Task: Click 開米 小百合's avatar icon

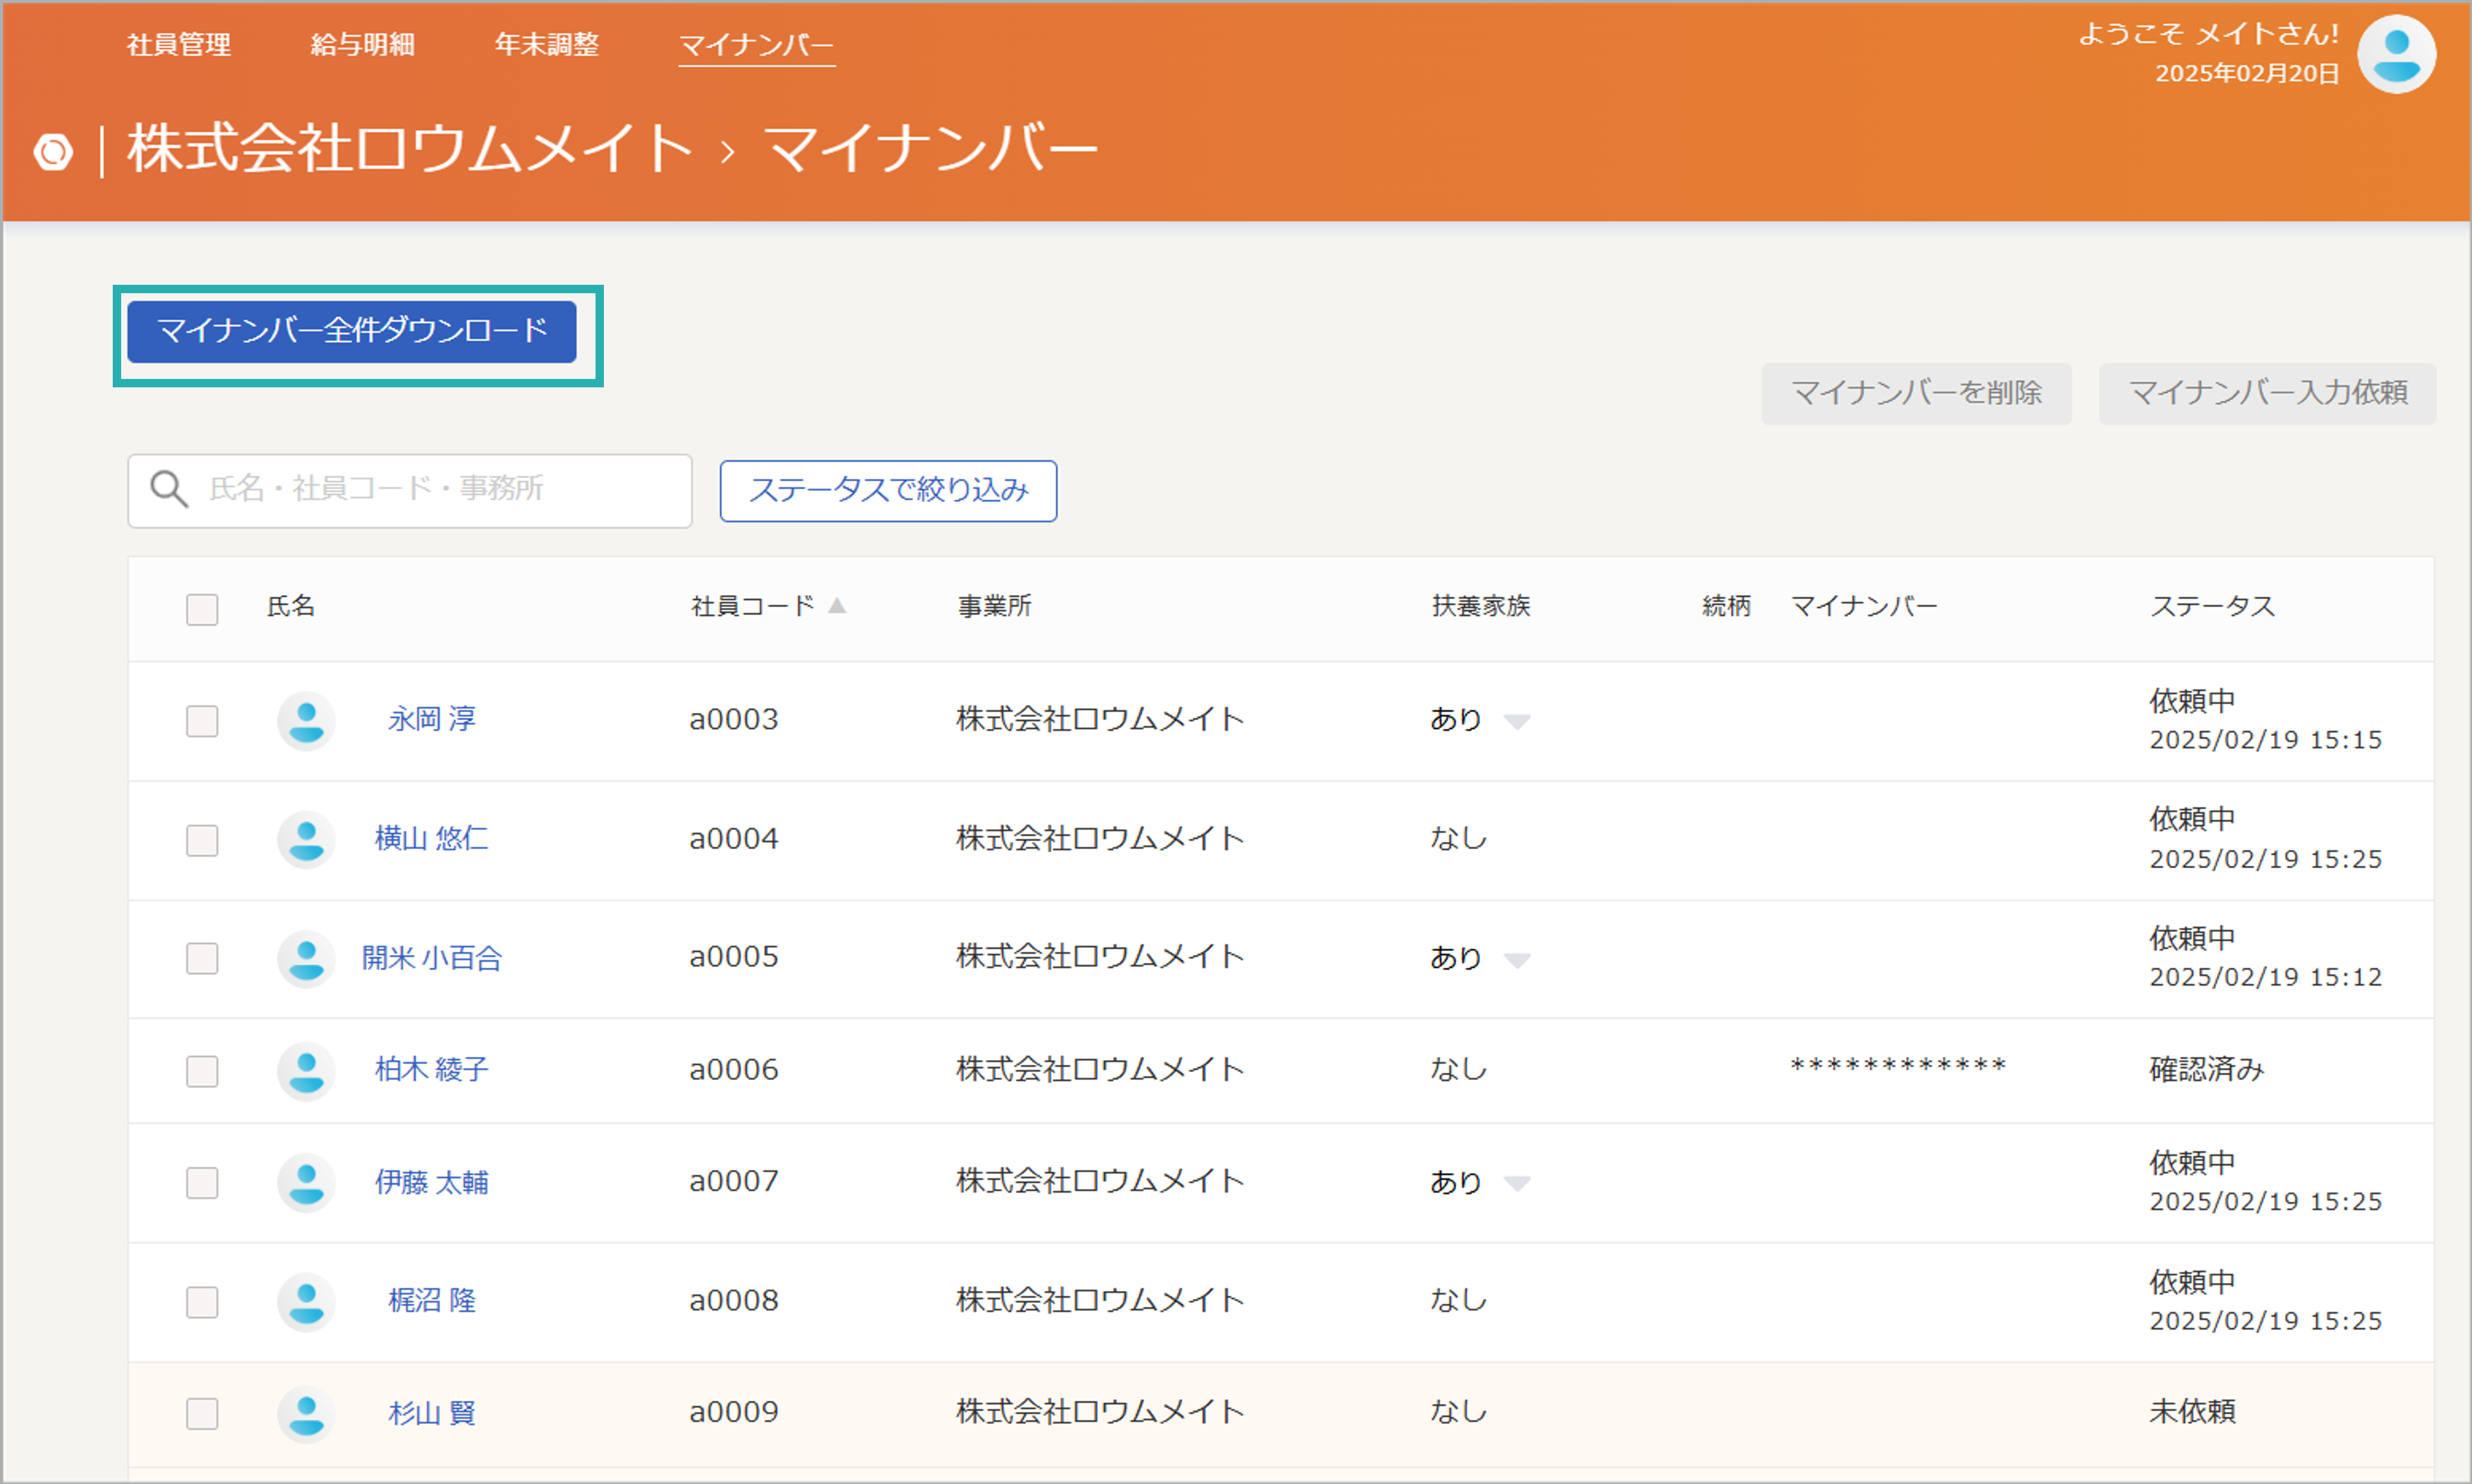Action: (306, 958)
